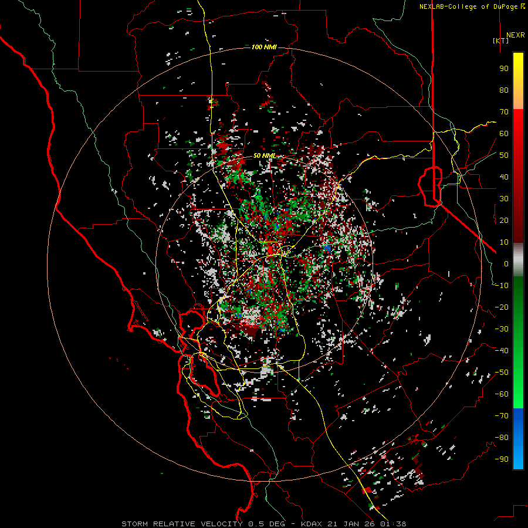Click the 100 NMI range ring label
The image size is (528, 528).
pos(264,47)
